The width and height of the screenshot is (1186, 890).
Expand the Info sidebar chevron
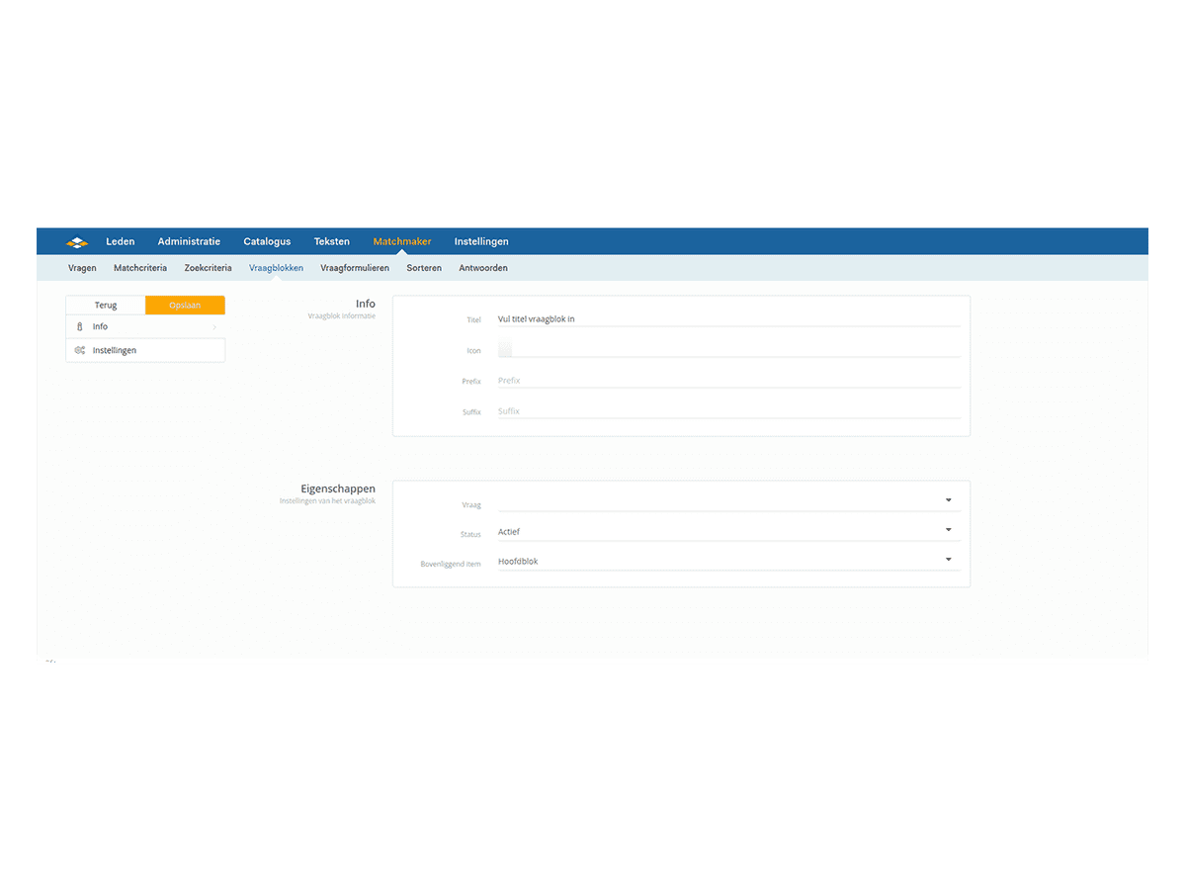tap(214, 326)
